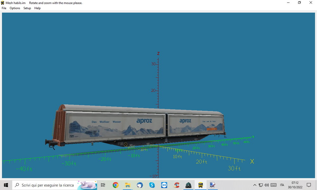Click the wagon mesh in the 3D viewport

tap(135, 126)
